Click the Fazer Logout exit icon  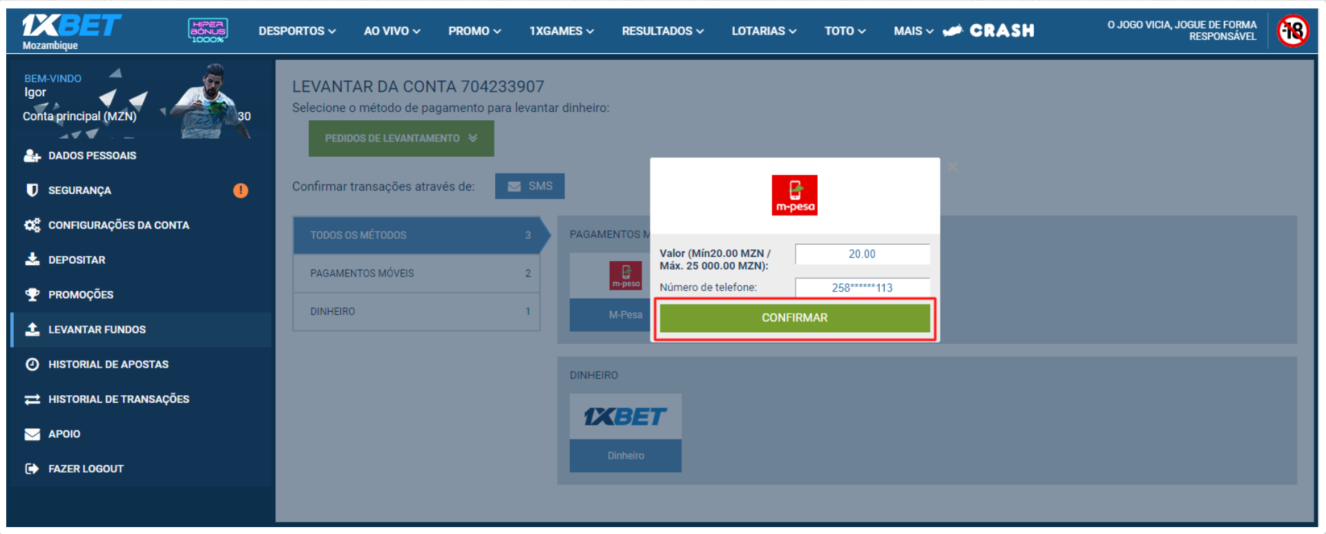click(x=32, y=468)
